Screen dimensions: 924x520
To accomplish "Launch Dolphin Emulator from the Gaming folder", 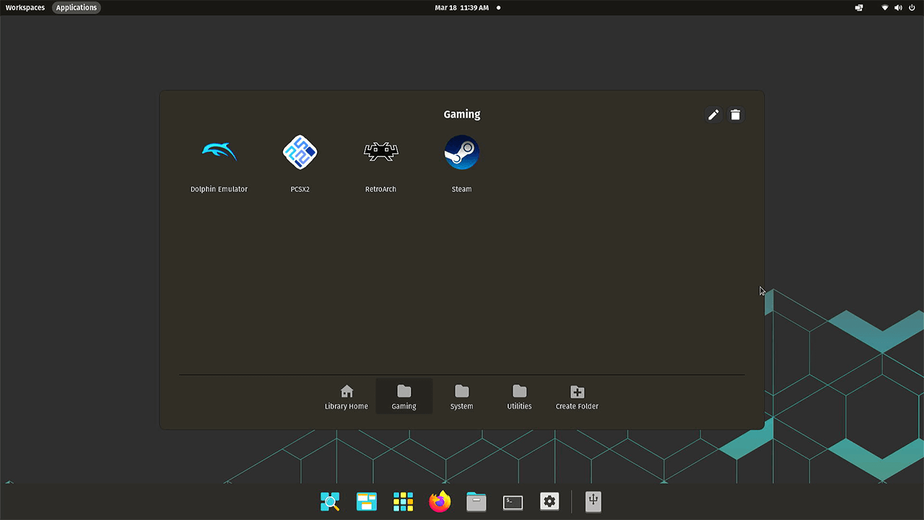I will [219, 153].
